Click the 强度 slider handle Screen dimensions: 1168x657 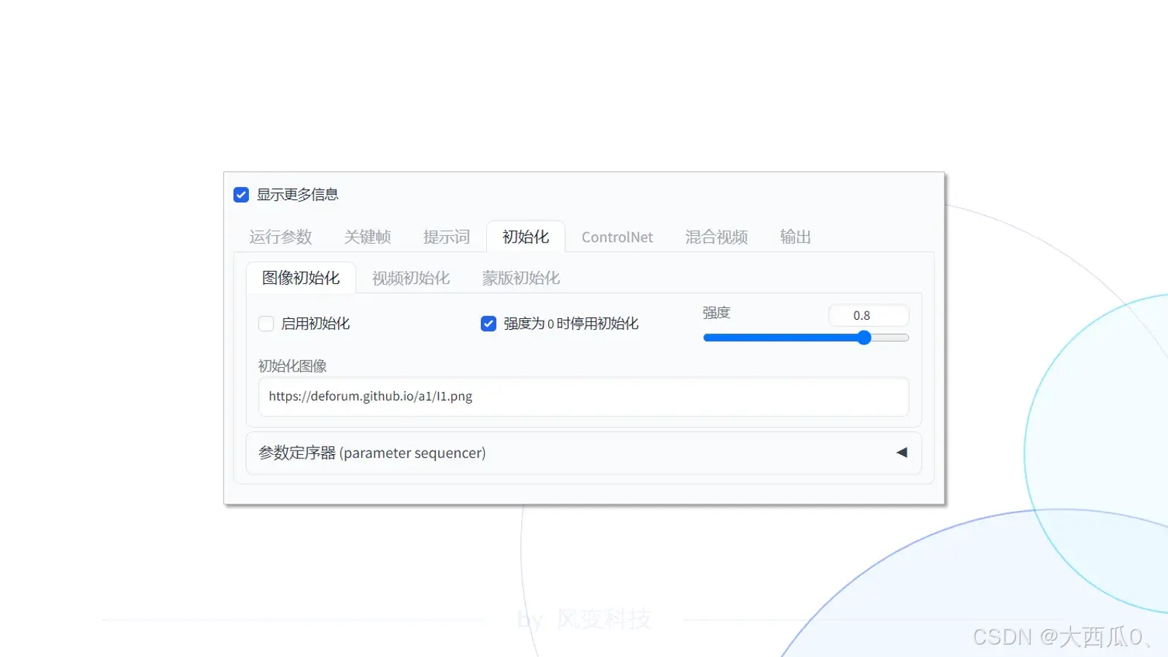864,337
